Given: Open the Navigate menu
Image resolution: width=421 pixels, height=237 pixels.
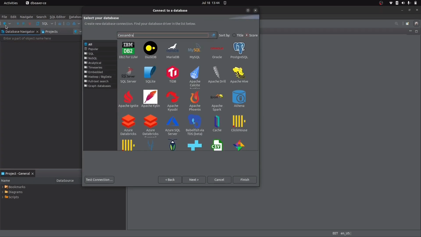Looking at the screenshot, I should click(26, 17).
